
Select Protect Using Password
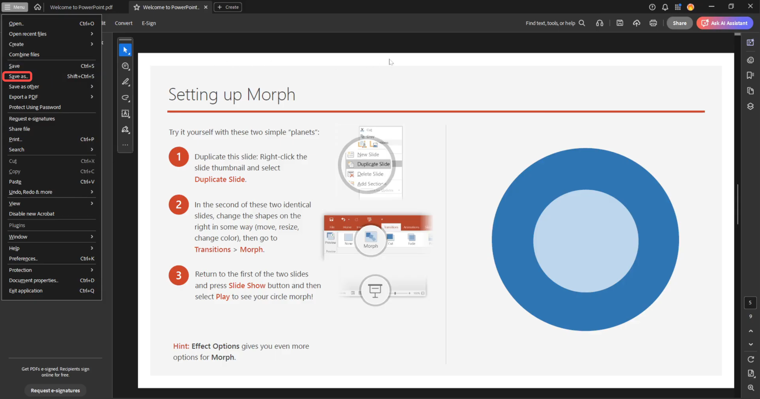coord(51,107)
